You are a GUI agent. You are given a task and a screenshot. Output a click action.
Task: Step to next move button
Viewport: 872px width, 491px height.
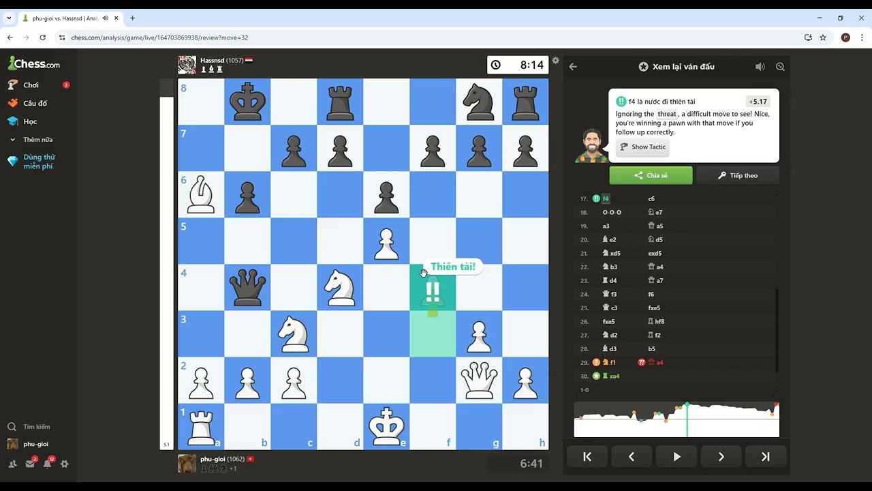coord(721,457)
